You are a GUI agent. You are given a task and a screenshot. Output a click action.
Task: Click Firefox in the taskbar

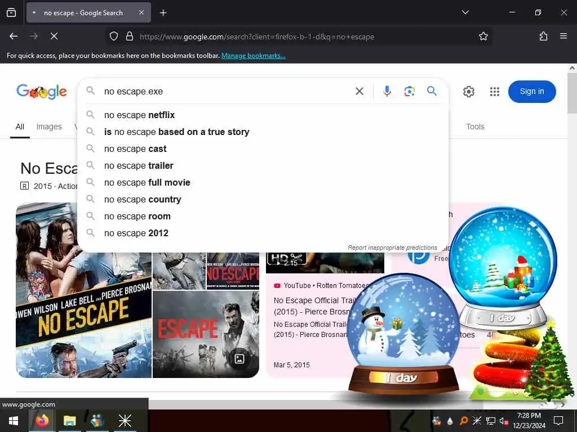click(42, 421)
